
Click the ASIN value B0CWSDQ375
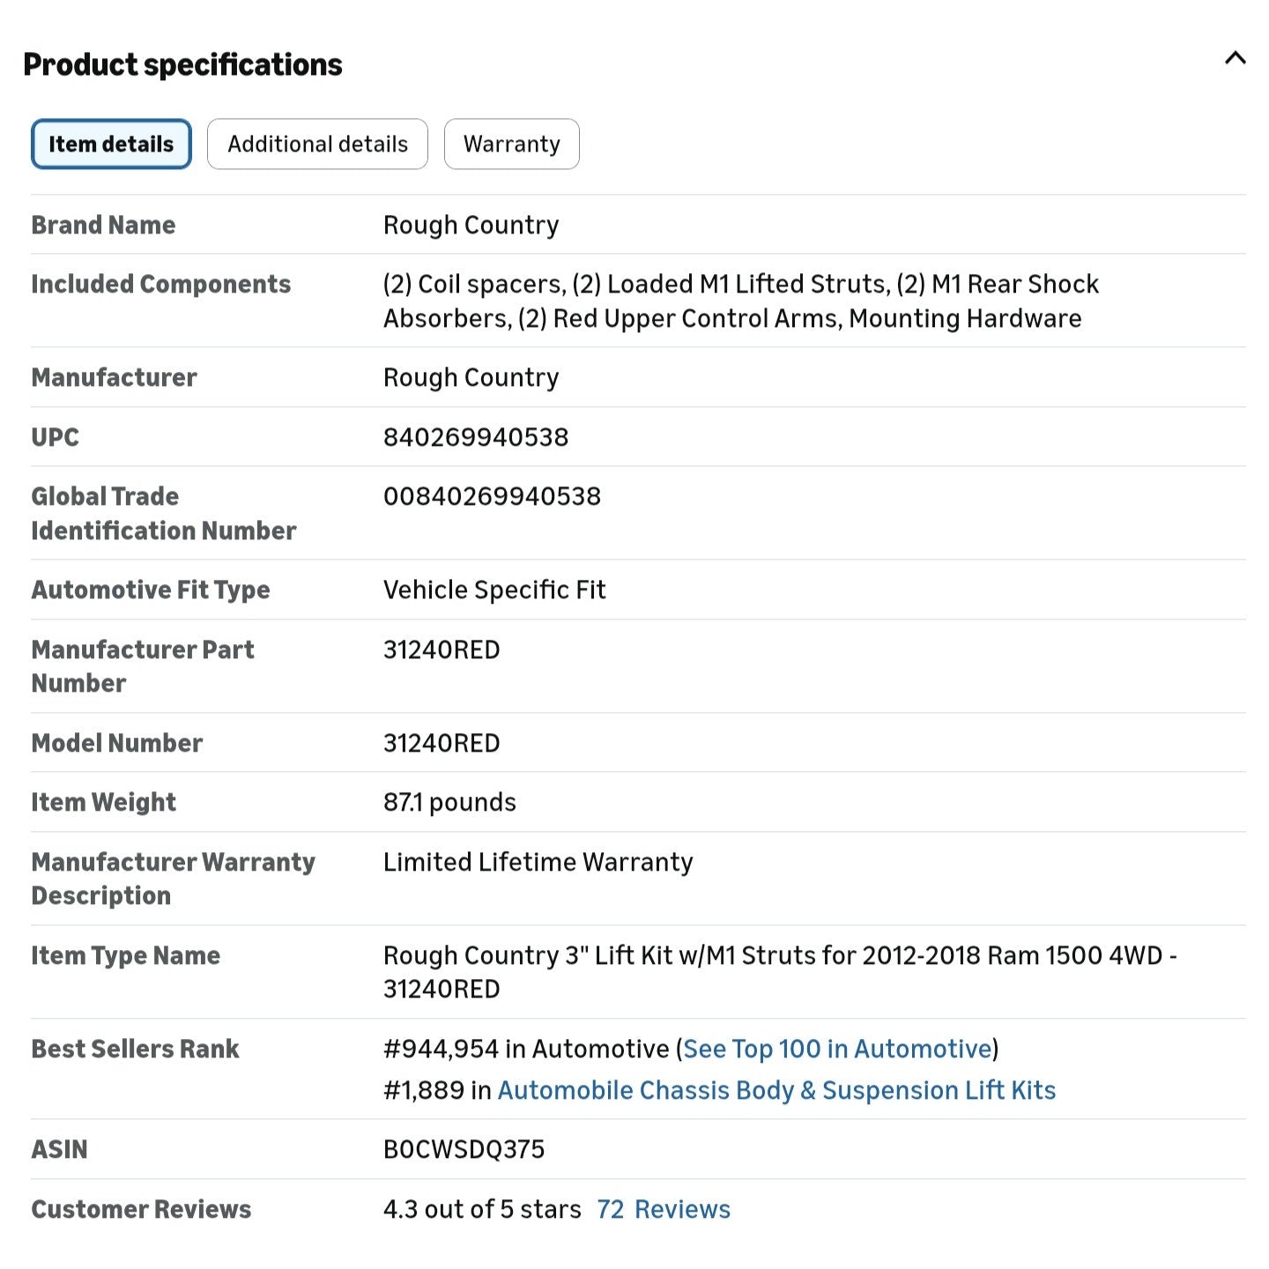point(464,1149)
